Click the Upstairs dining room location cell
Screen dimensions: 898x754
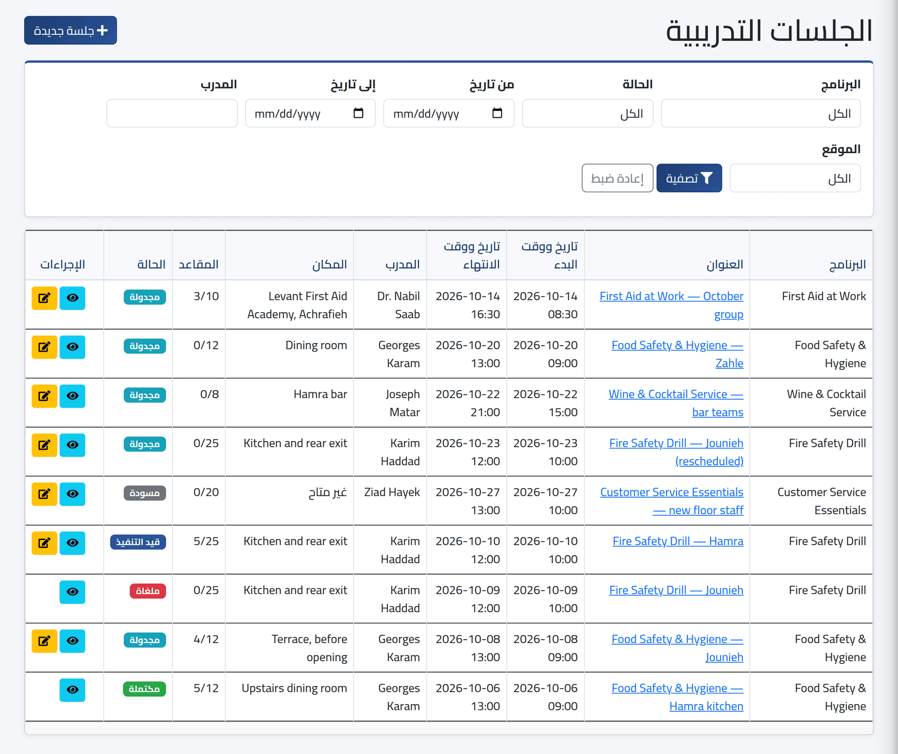pos(290,697)
